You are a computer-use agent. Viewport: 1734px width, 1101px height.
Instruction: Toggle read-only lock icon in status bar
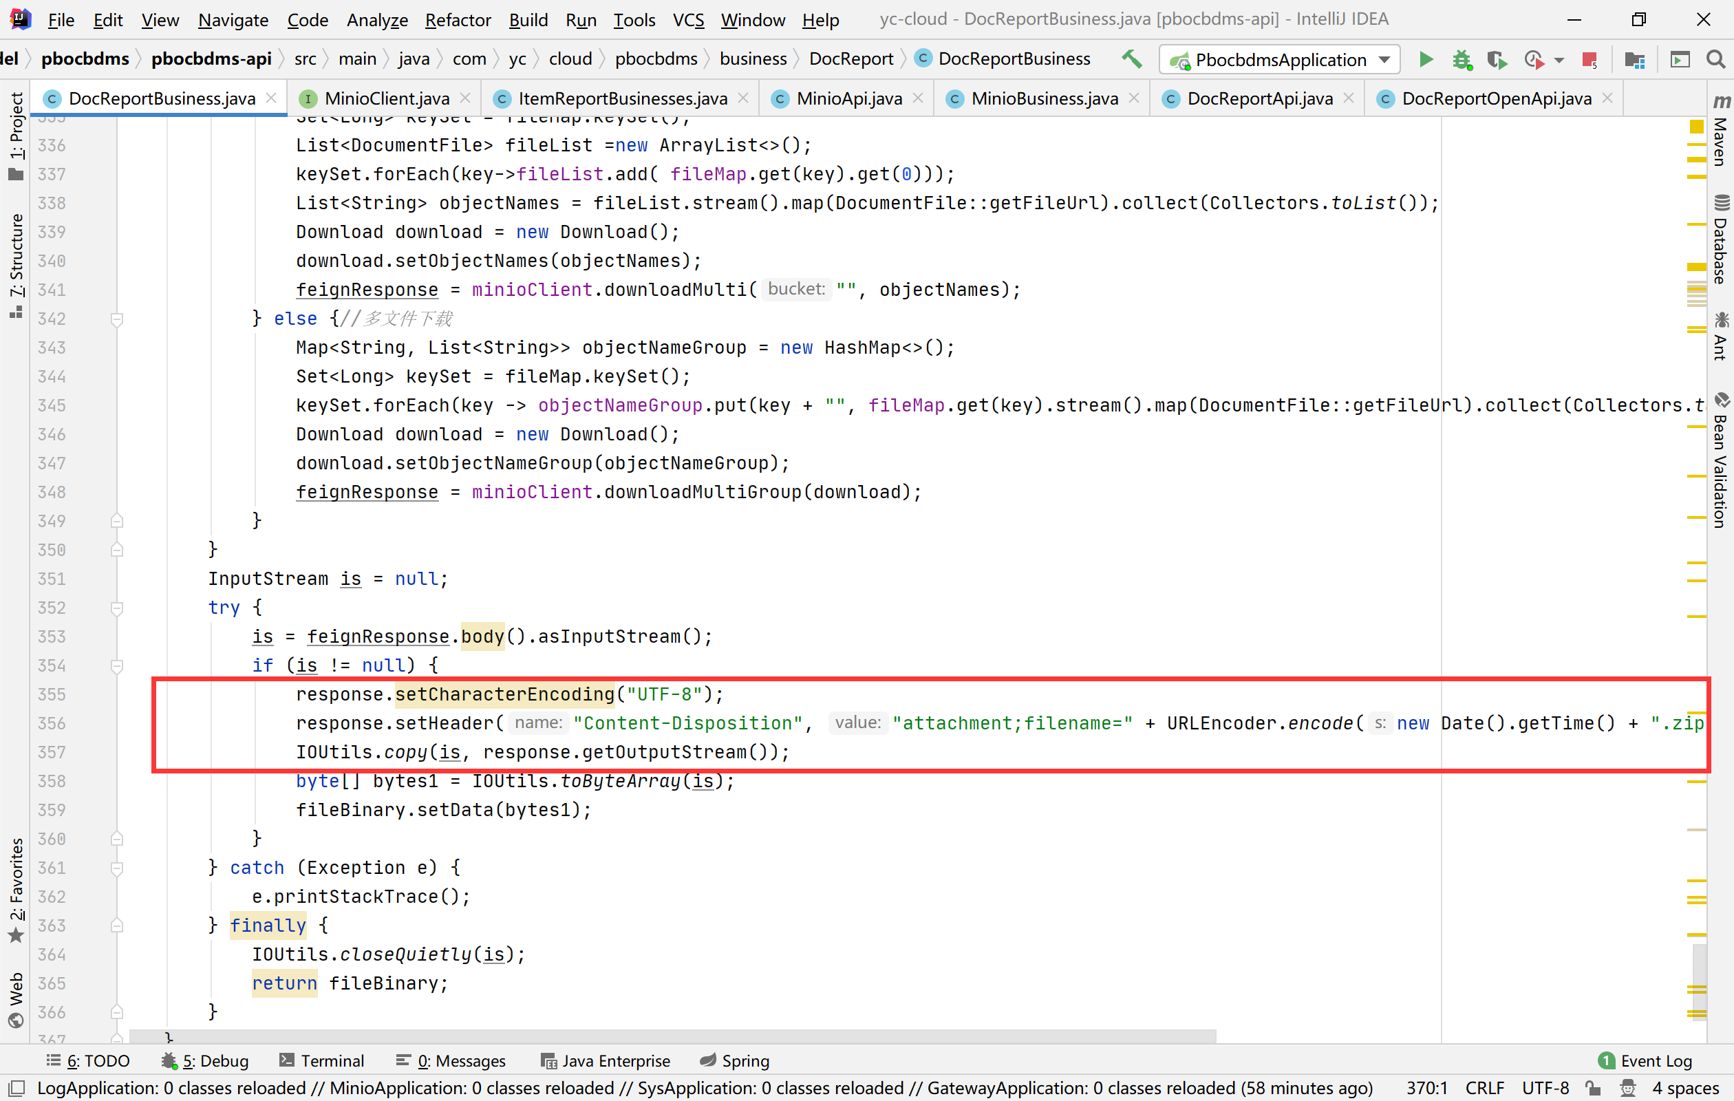[x=1593, y=1088]
